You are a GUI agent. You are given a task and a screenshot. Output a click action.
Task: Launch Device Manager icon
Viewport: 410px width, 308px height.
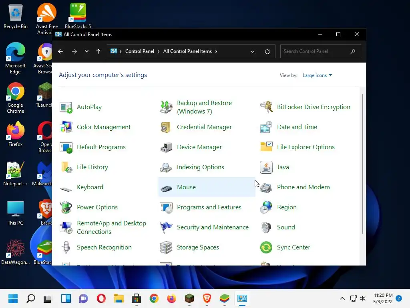point(166,147)
